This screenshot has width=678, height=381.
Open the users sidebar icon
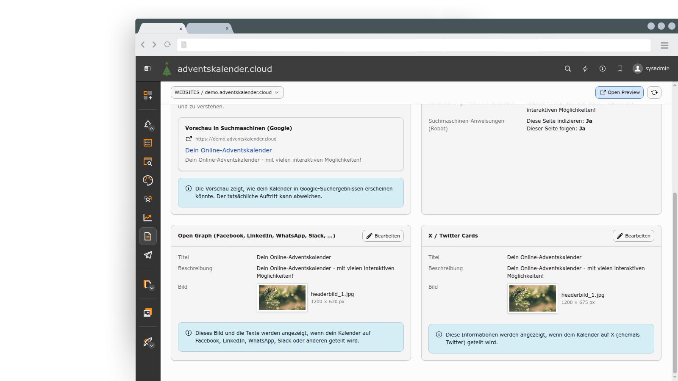(148, 199)
